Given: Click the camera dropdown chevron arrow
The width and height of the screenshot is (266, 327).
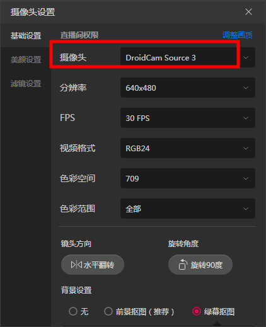Looking at the screenshot, I should [246, 57].
